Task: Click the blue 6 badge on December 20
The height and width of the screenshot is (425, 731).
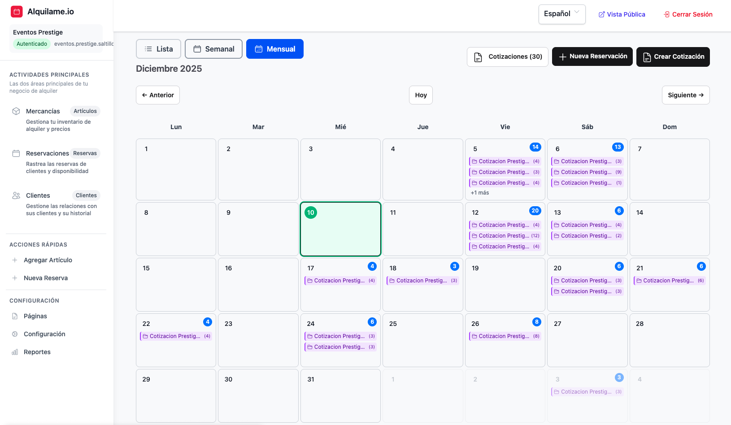Action: pyautogui.click(x=619, y=266)
